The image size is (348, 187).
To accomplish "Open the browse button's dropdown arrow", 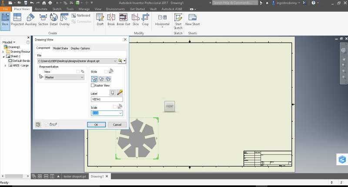I will tap(124, 61).
